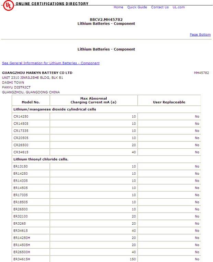Click Lithium/manganese dioxide cylindrical cells section row
Image resolution: width=213 pixels, height=262 pixels.
[x=106, y=109]
